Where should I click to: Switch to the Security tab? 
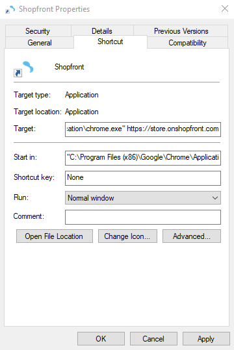pyautogui.click(x=38, y=31)
